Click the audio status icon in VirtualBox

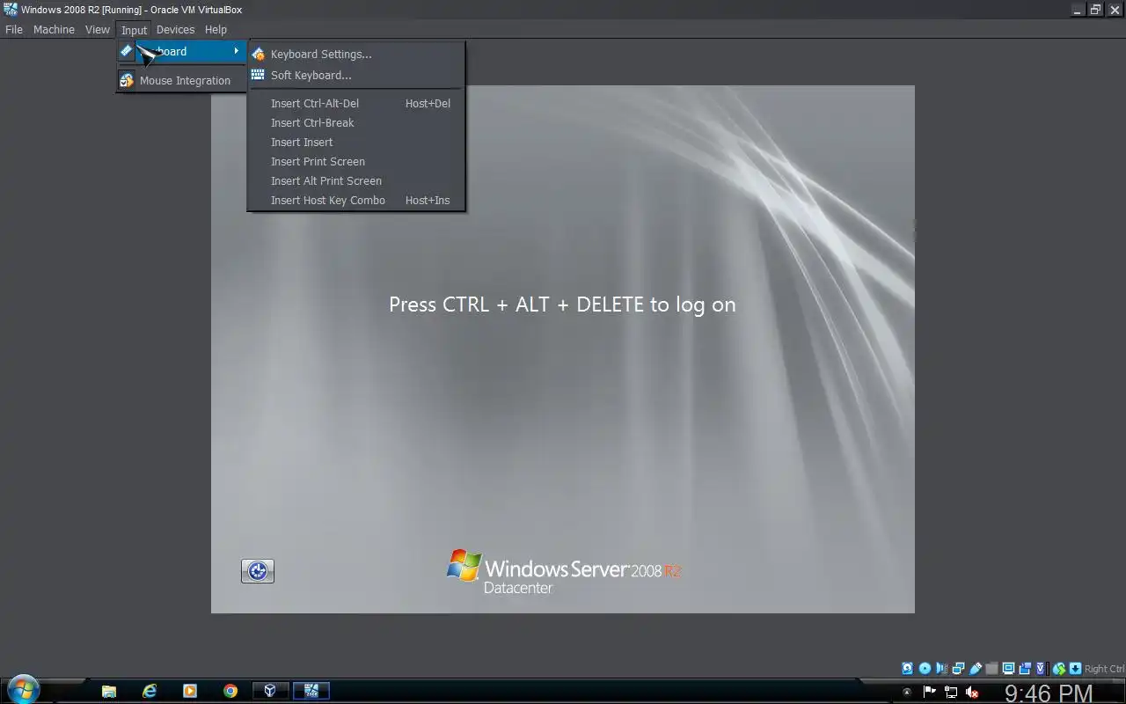pos(941,669)
